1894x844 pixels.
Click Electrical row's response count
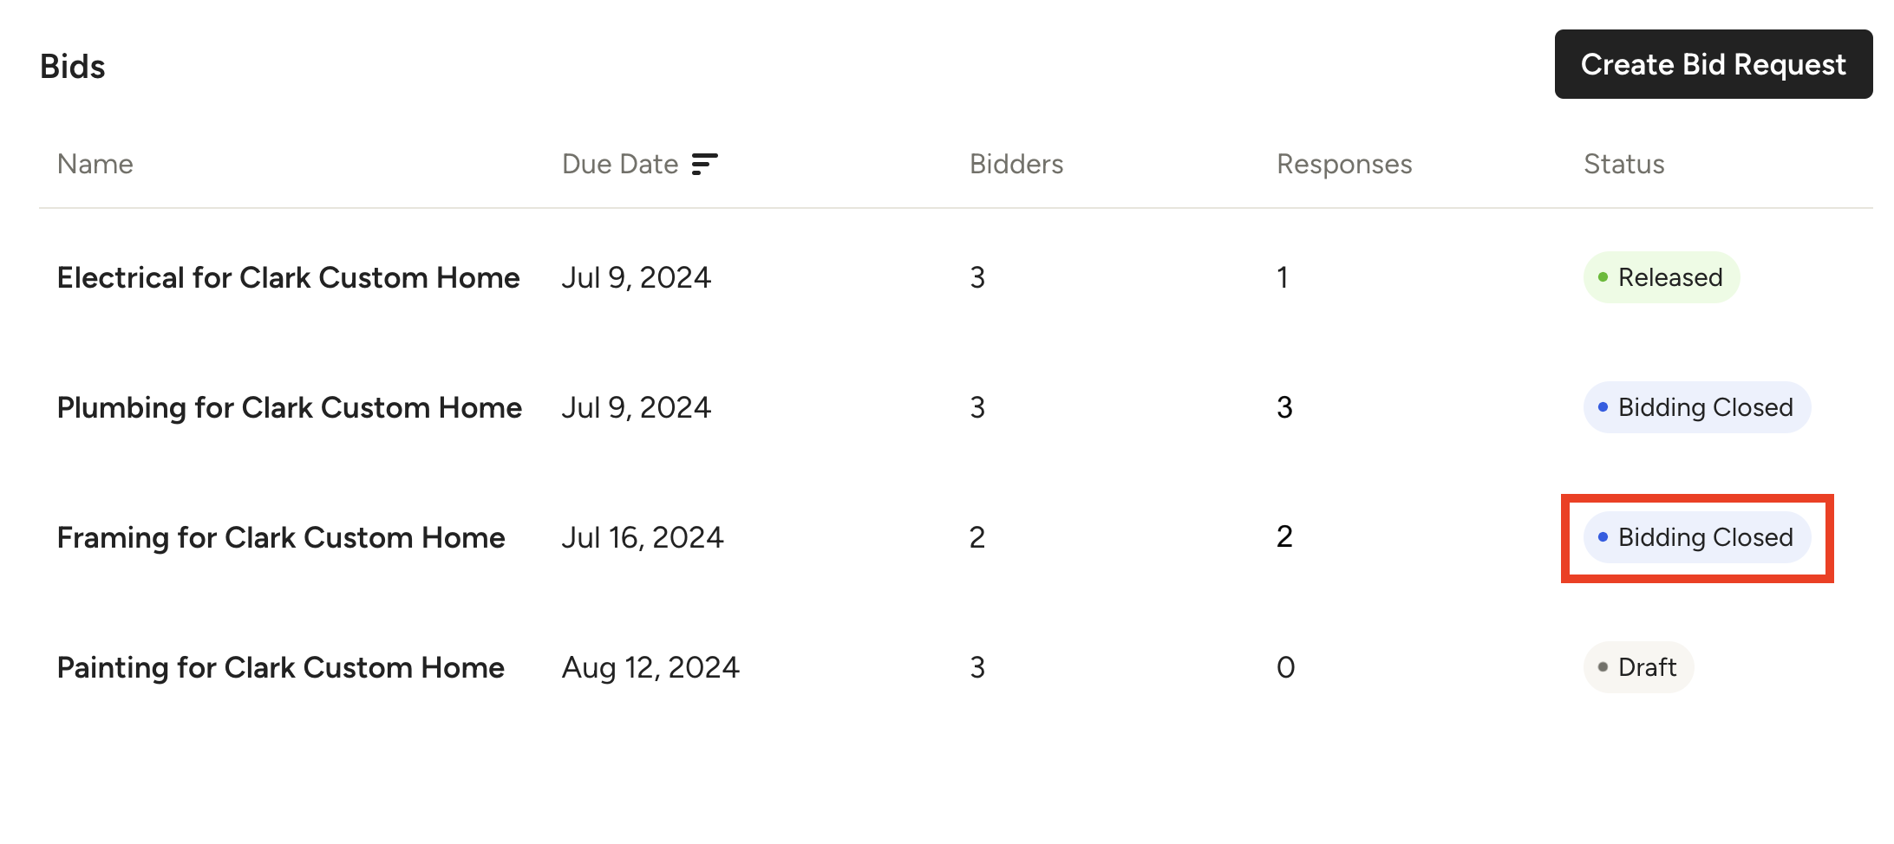click(x=1282, y=277)
